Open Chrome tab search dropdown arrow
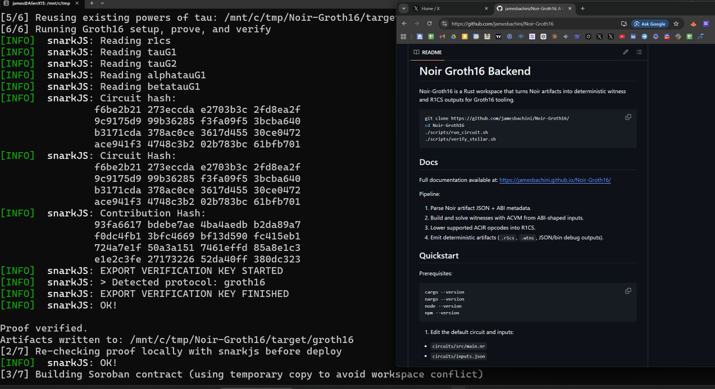This screenshot has height=389, width=715. pyautogui.click(x=403, y=8)
